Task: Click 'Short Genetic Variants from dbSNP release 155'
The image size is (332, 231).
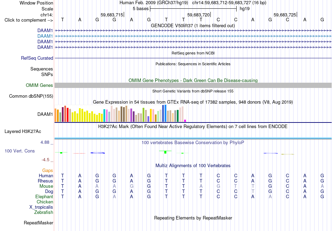Action: [x=193, y=91]
